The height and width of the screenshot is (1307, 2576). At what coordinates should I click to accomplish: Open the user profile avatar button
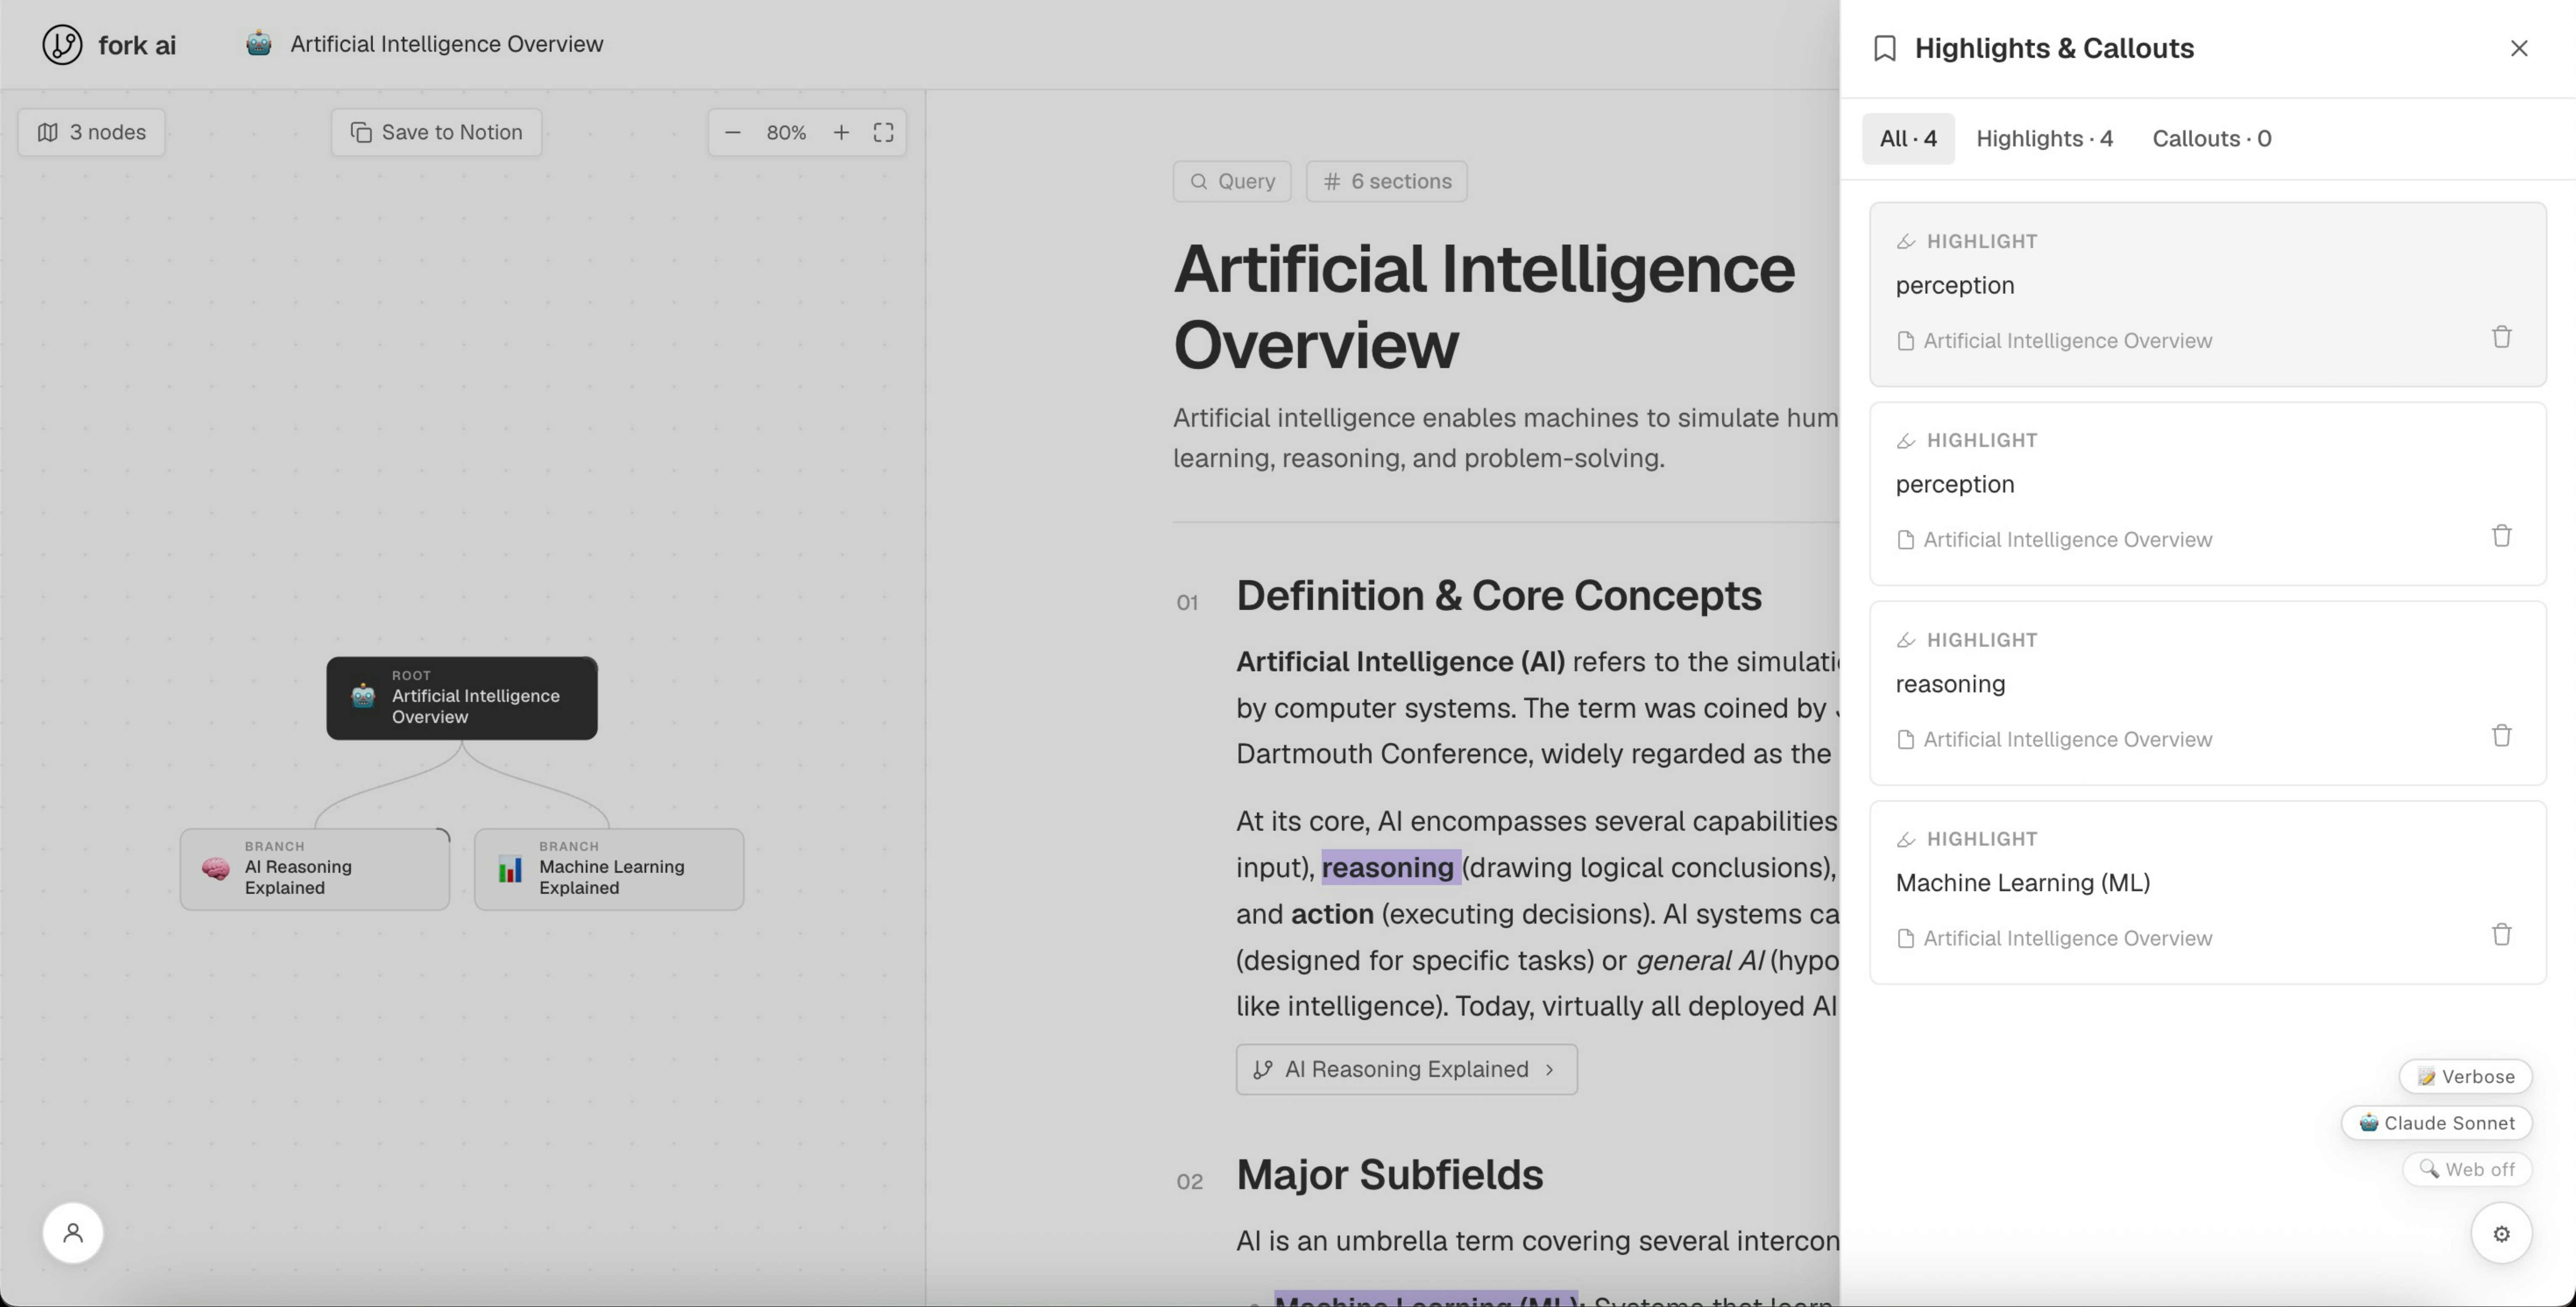(73, 1233)
